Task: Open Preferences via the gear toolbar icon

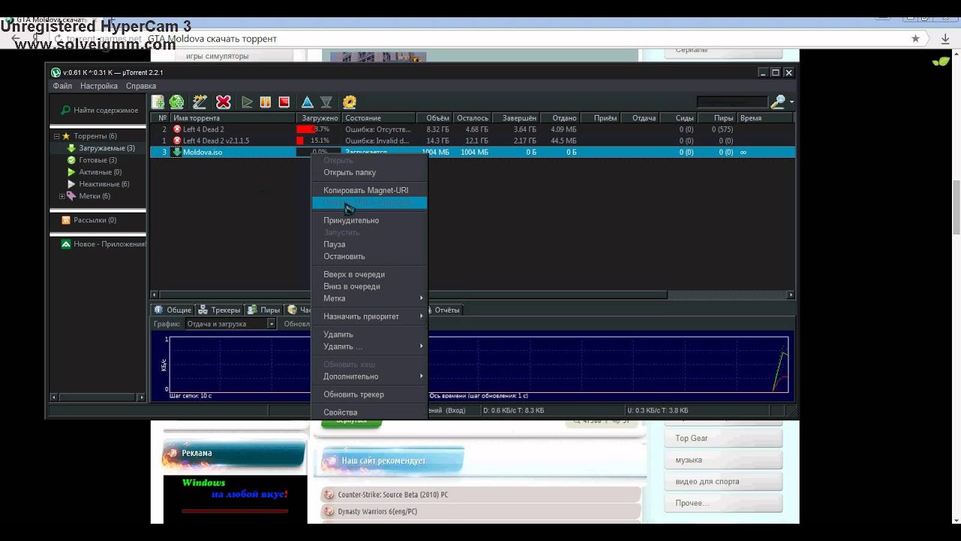Action: tap(349, 102)
